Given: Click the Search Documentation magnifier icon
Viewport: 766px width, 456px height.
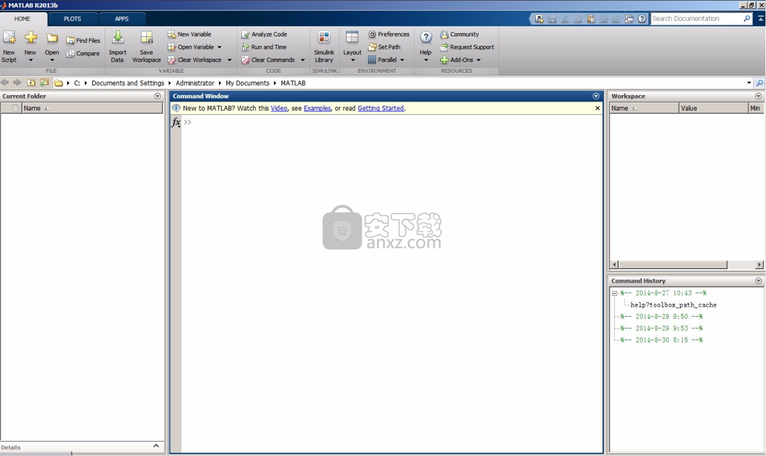Looking at the screenshot, I should tap(747, 18).
